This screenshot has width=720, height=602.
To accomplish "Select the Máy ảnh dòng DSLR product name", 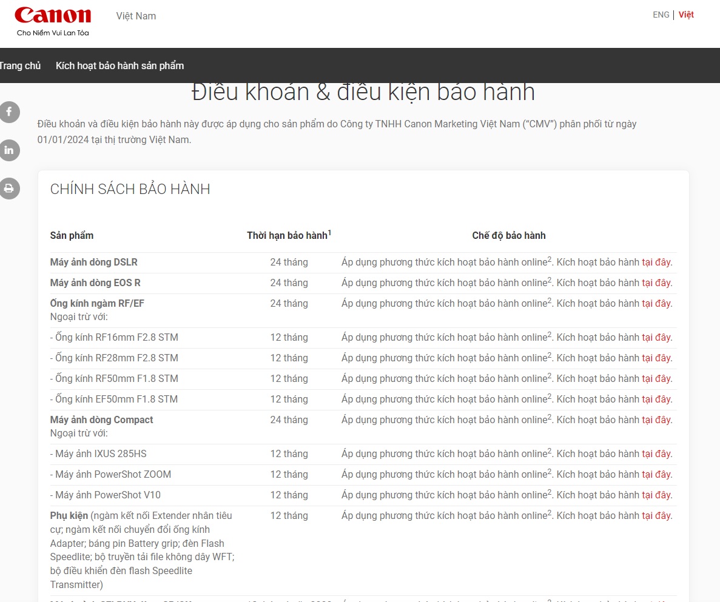I will tap(93, 262).
